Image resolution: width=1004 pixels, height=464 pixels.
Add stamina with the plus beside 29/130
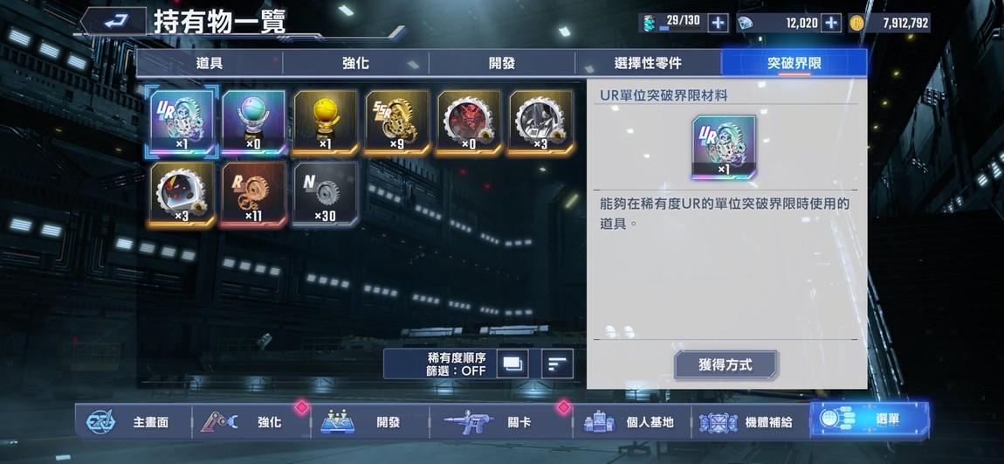tap(718, 23)
